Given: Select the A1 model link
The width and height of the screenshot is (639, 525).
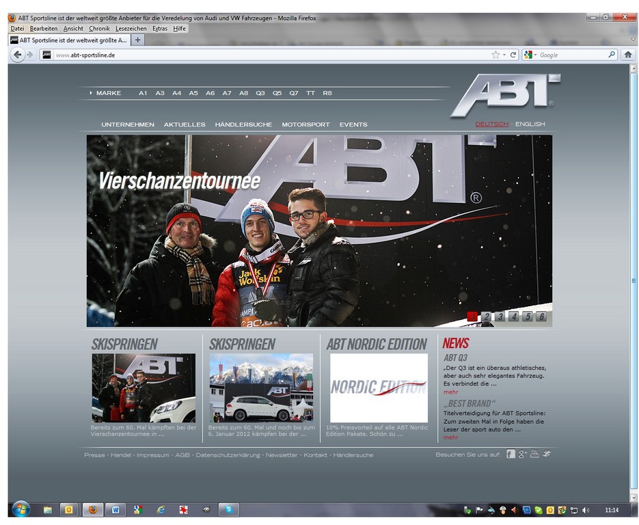Looking at the screenshot, I should (143, 93).
